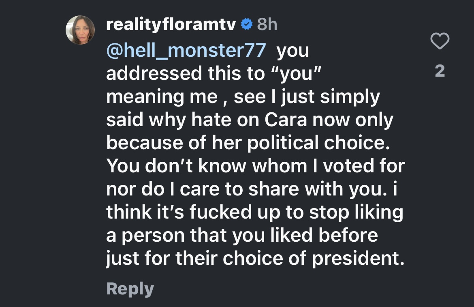
Task: Click the word "Cara" in the comment
Action: 286,120
